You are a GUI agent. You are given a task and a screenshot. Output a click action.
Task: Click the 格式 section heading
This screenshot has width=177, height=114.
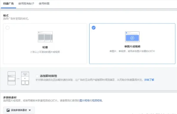pyautogui.click(x=6, y=16)
